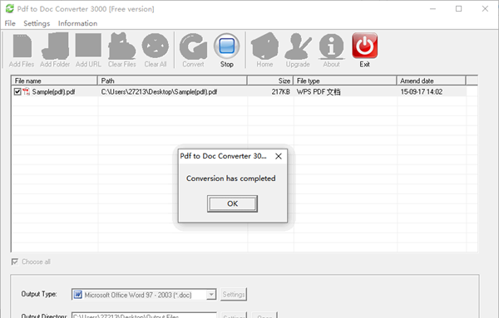This screenshot has width=499, height=318.
Task: Click the red Exit power icon
Action: [365, 46]
